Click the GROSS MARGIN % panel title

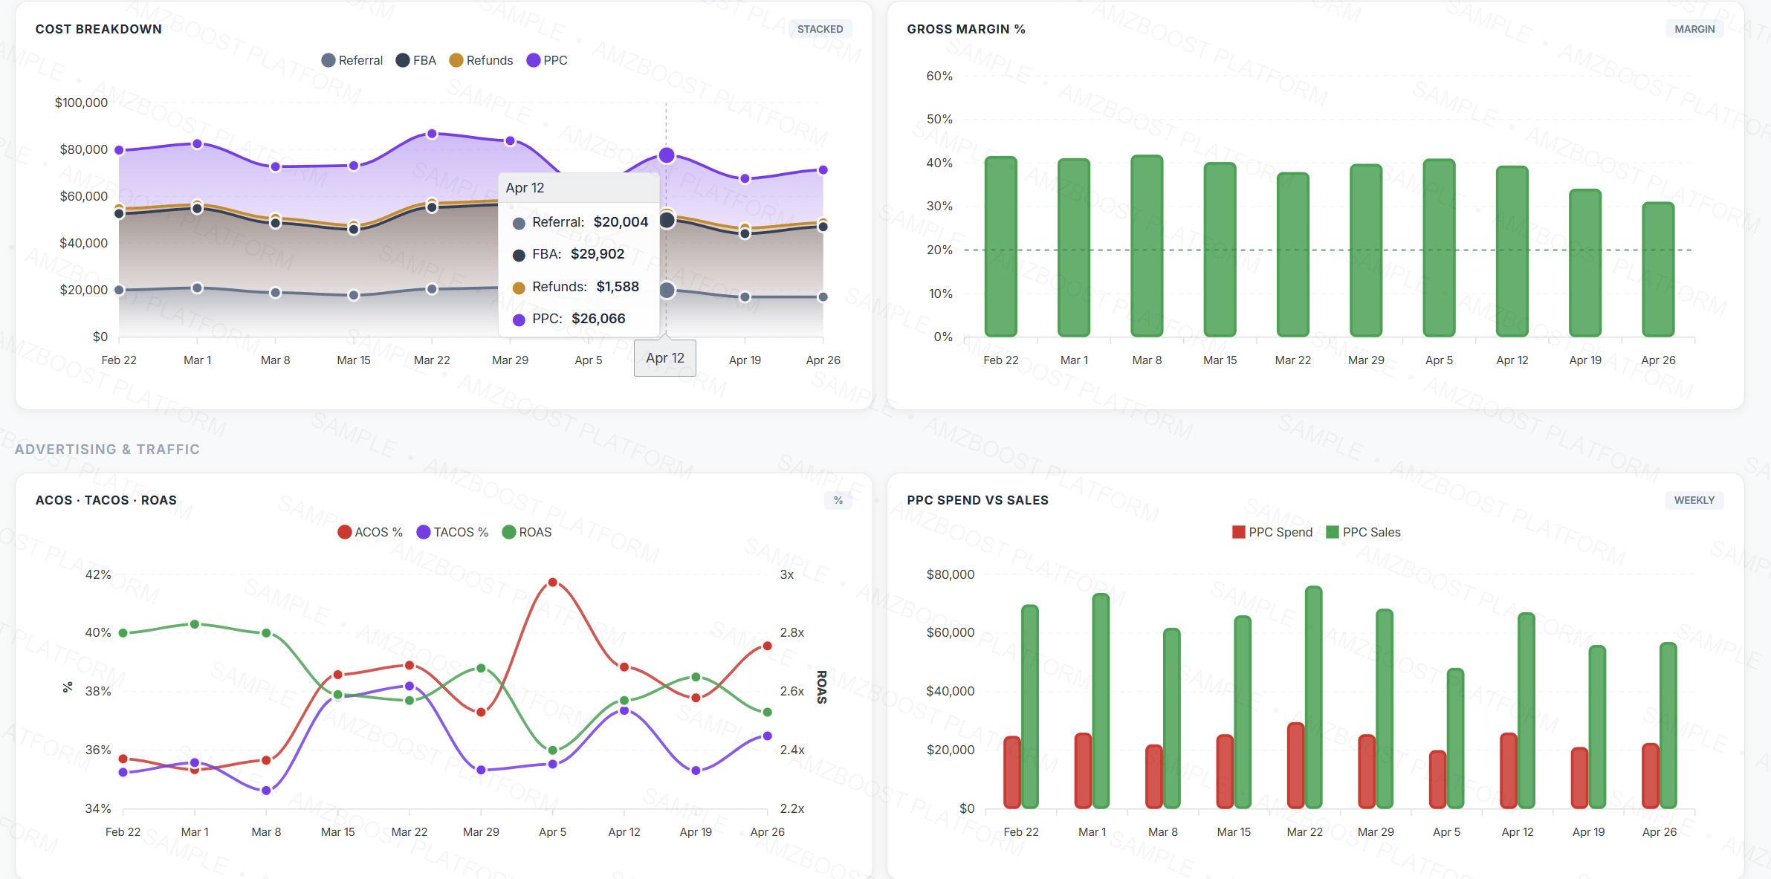966,29
